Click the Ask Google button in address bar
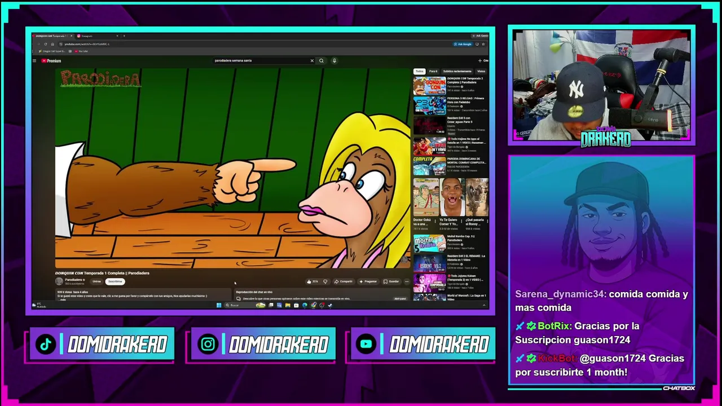The height and width of the screenshot is (406, 722). click(463, 44)
